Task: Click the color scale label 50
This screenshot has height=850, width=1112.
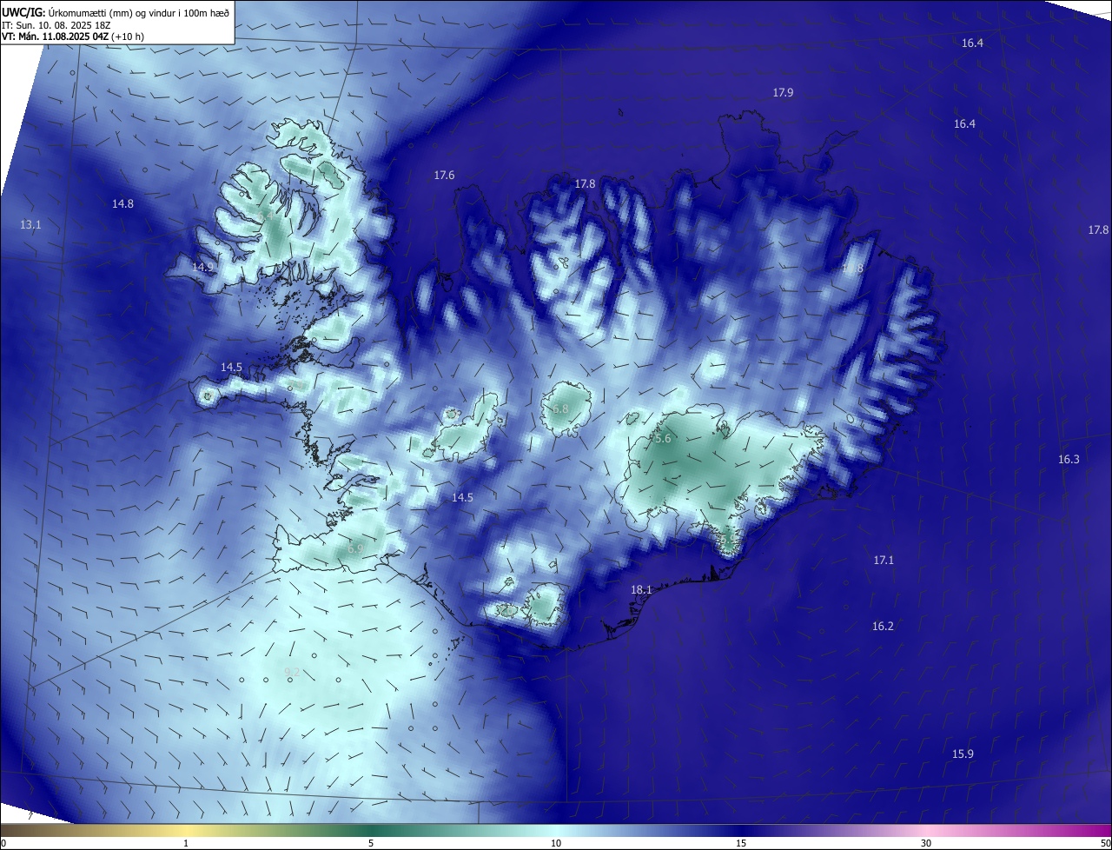Action: (1105, 844)
